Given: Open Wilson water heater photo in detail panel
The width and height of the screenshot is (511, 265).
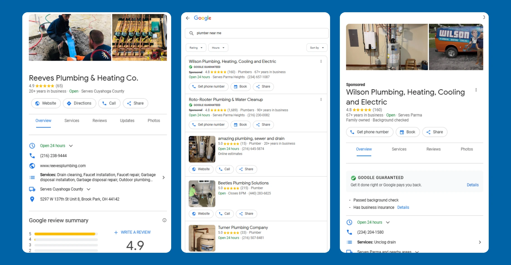Looking at the screenshot, I should [387, 47].
